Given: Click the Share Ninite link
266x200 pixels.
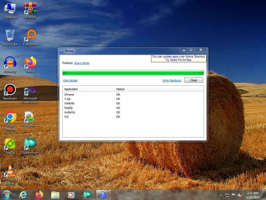Looking at the screenshot, I should (x=82, y=63).
